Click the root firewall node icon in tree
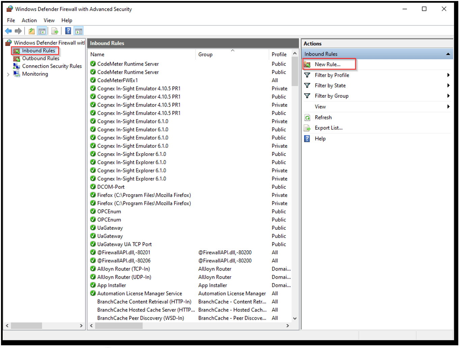461x348 pixels. pyautogui.click(x=9, y=43)
